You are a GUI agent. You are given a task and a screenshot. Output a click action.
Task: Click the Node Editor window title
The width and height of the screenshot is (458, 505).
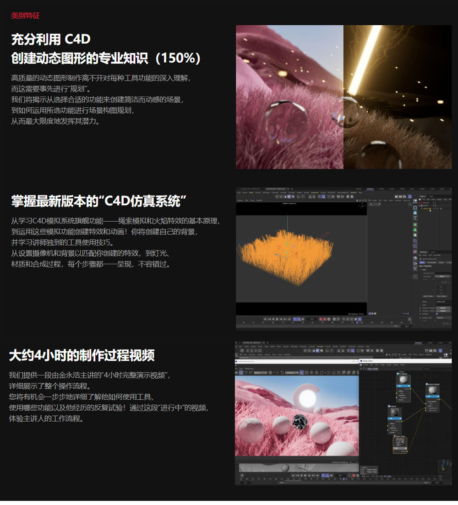(368, 361)
